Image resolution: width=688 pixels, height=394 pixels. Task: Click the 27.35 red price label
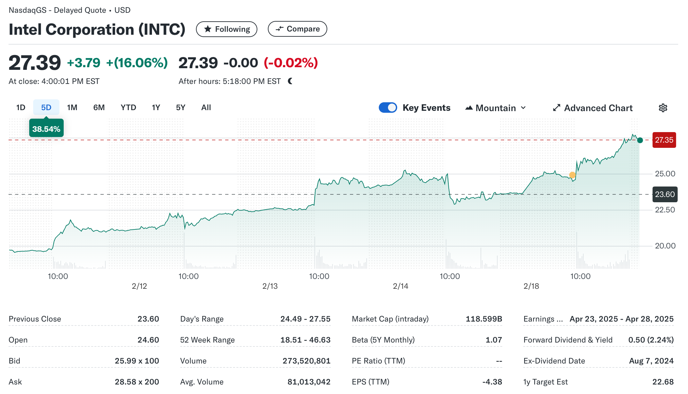(x=664, y=140)
